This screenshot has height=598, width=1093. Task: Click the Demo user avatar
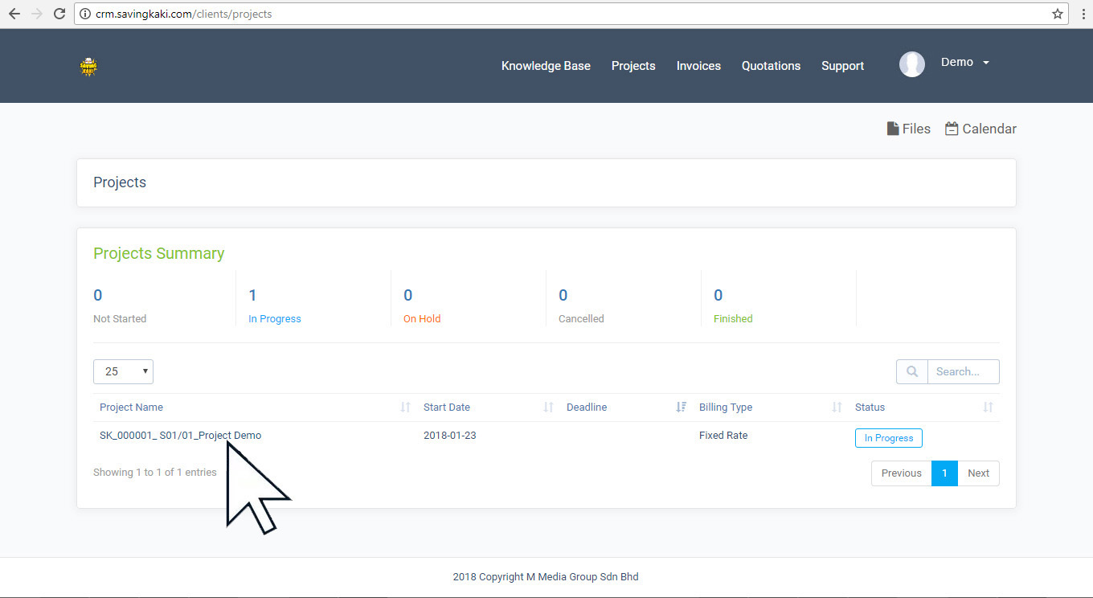(x=912, y=64)
